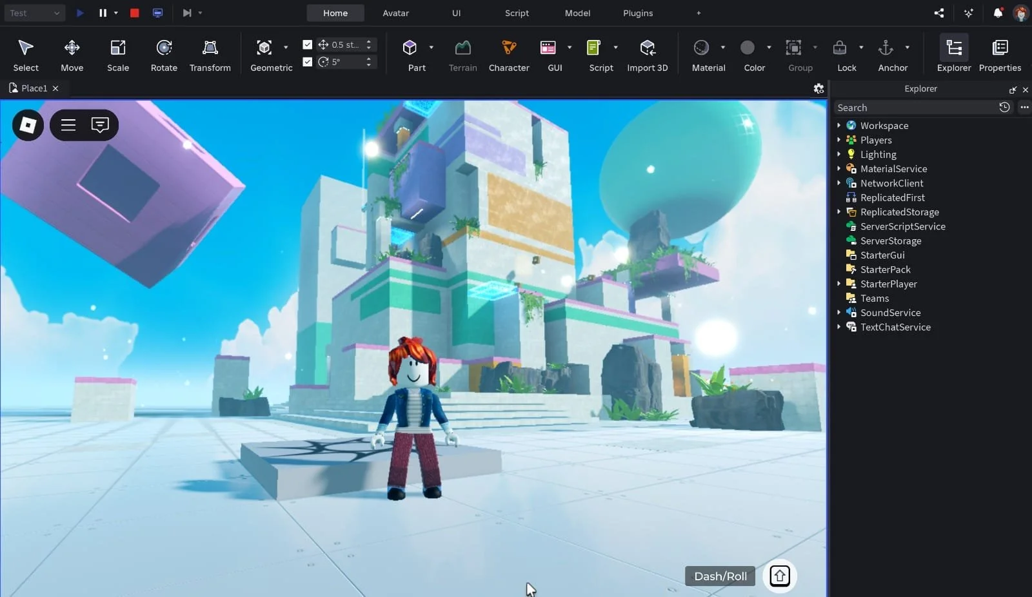The image size is (1032, 597).
Task: Expand ReplicatedStorage in Explorer
Action: point(838,211)
